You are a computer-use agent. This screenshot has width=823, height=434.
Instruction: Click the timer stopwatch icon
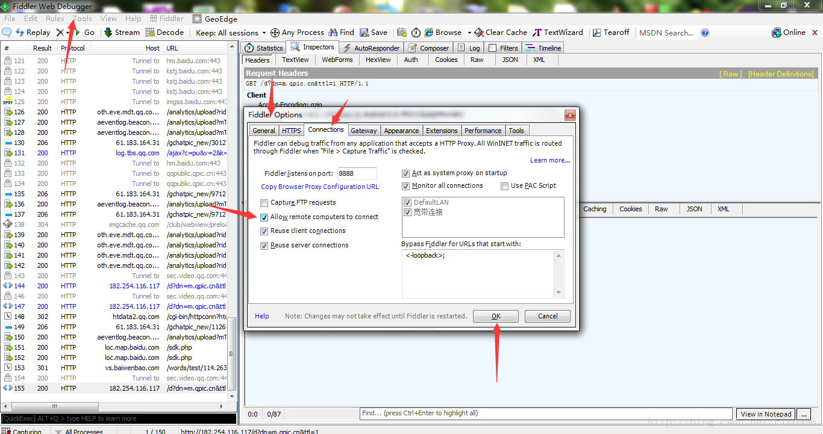coord(416,33)
